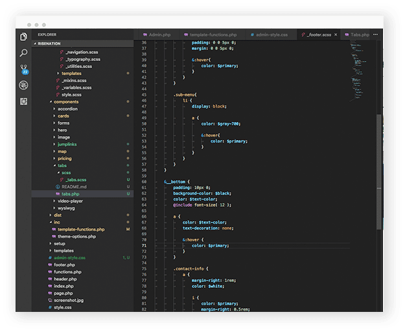Open the Extensions view icon
Screen dimensions: 405x332
pyautogui.click(x=23, y=101)
